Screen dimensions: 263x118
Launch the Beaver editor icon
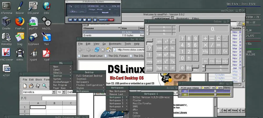pos(20,6)
